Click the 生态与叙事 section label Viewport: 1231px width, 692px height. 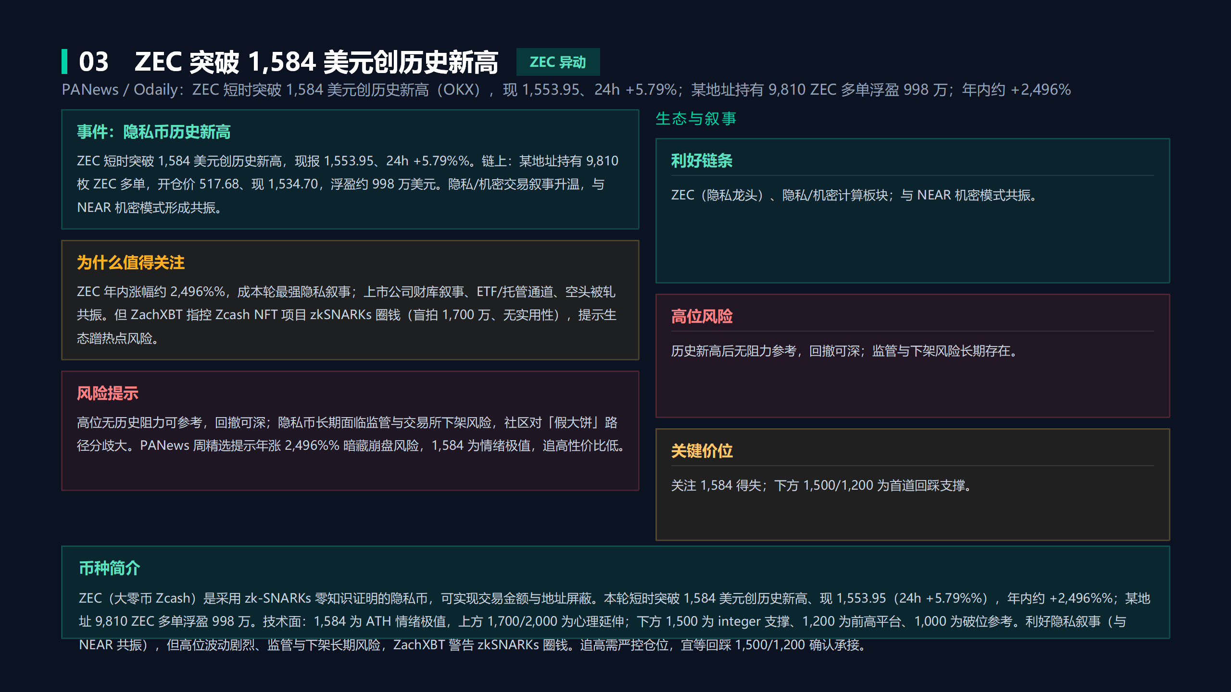pyautogui.click(x=696, y=118)
